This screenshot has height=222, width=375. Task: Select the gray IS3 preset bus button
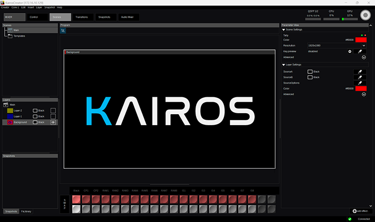(203, 209)
